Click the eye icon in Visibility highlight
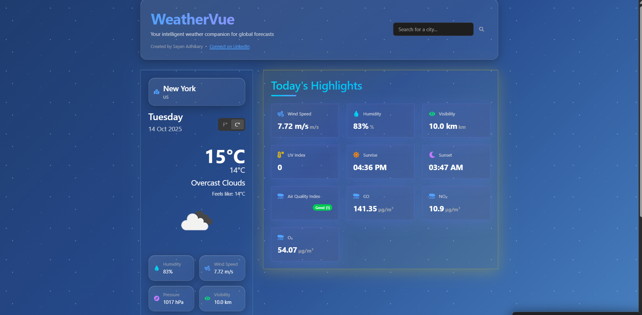The width and height of the screenshot is (642, 315). [432, 114]
